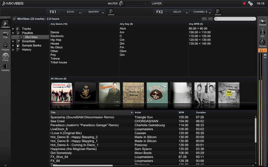
Task: Click the Master volume knob
Action: pyautogui.click(x=121, y=3)
